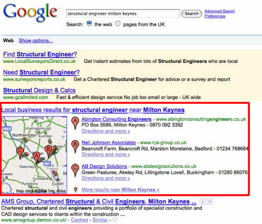Click marker B beside Neil Johnson Associates
This screenshot has width=262, height=224.
(x=75, y=146)
